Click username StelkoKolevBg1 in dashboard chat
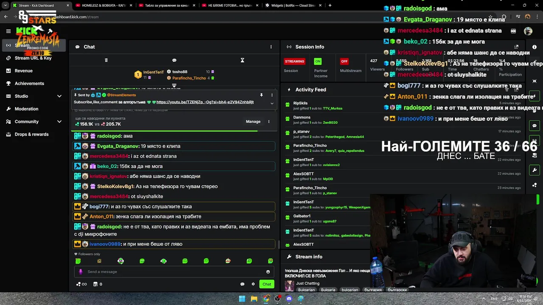The image size is (543, 305). pos(115,186)
